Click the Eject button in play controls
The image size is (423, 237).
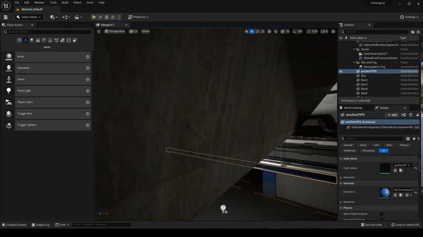[113, 17]
